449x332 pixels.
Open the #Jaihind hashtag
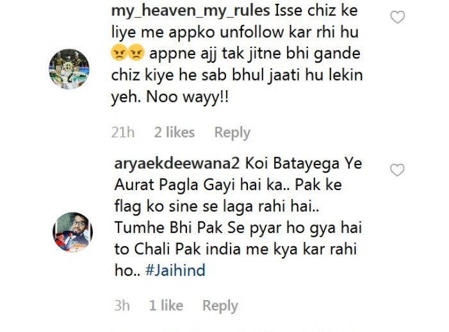point(176,270)
